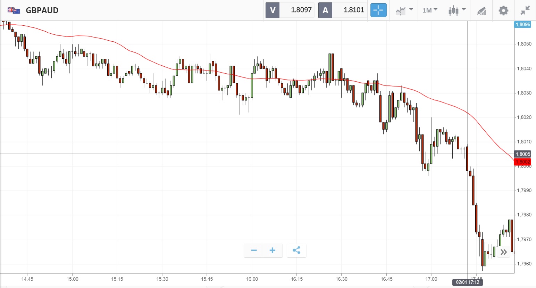Click the V sell price button 1.8097
Image resolution: width=536 pixels, height=288 pixels.
point(290,10)
